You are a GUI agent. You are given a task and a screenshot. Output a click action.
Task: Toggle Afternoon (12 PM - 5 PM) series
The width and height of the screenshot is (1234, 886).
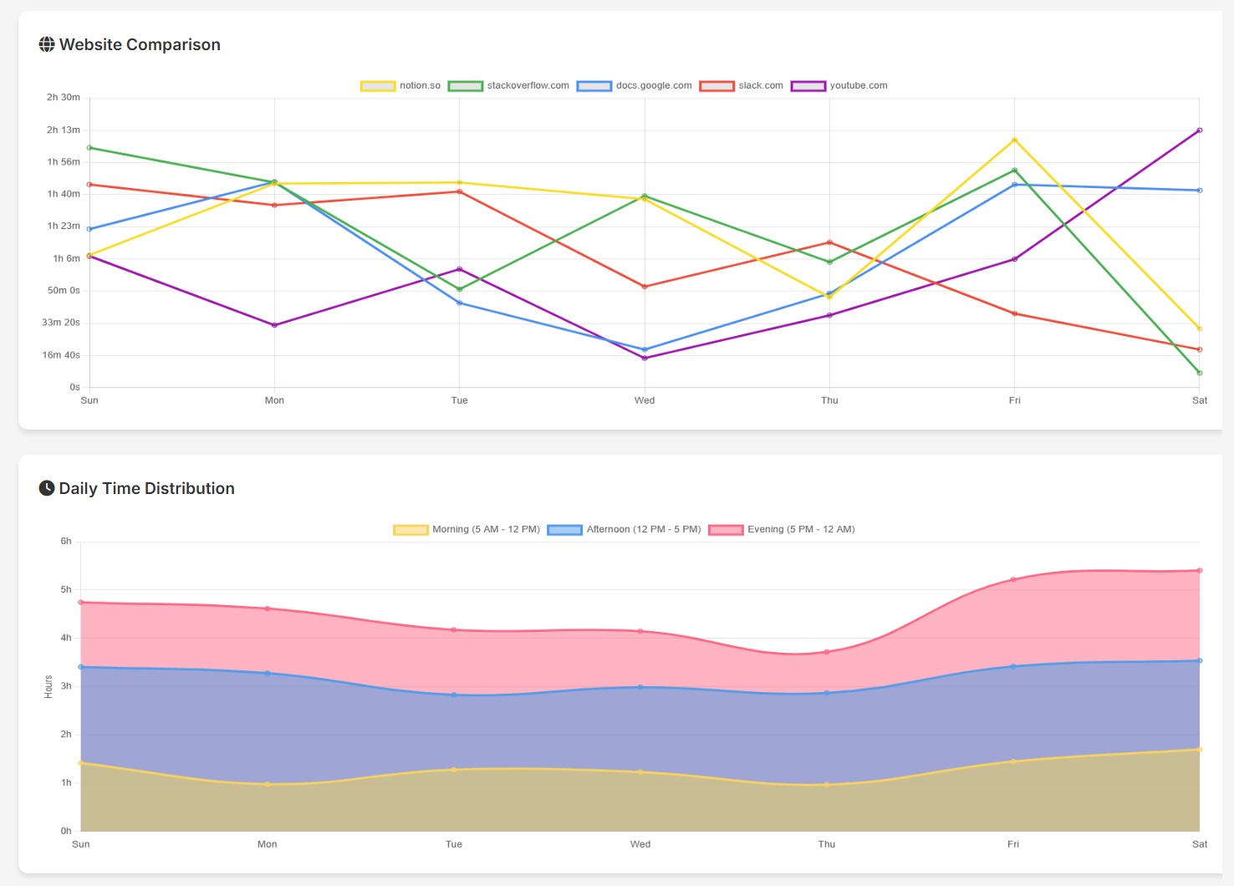pos(625,529)
